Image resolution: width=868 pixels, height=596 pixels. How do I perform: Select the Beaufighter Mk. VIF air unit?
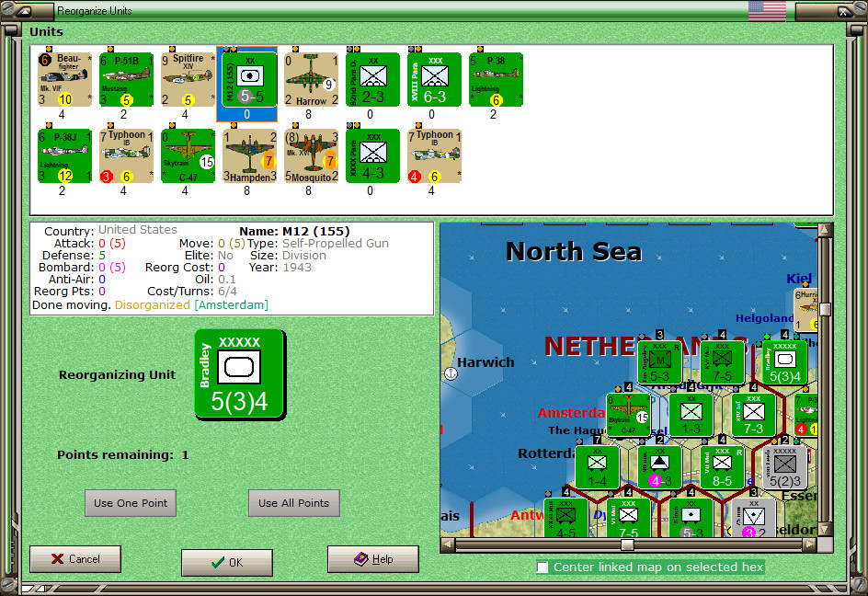tap(64, 79)
